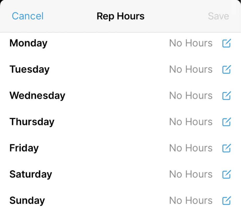The image size is (241, 208).
Task: Click Friday's "No Hours" value
Action: [x=191, y=148]
